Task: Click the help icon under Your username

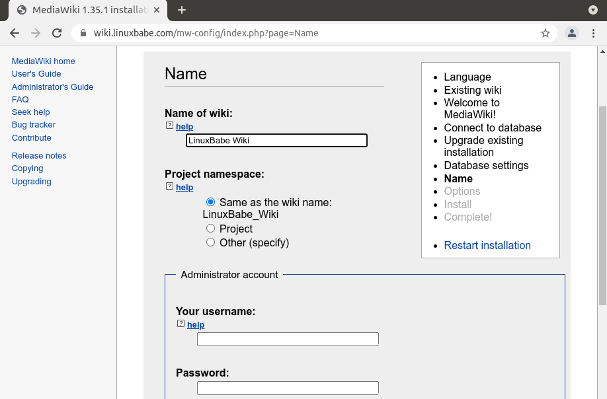Action: coord(181,324)
